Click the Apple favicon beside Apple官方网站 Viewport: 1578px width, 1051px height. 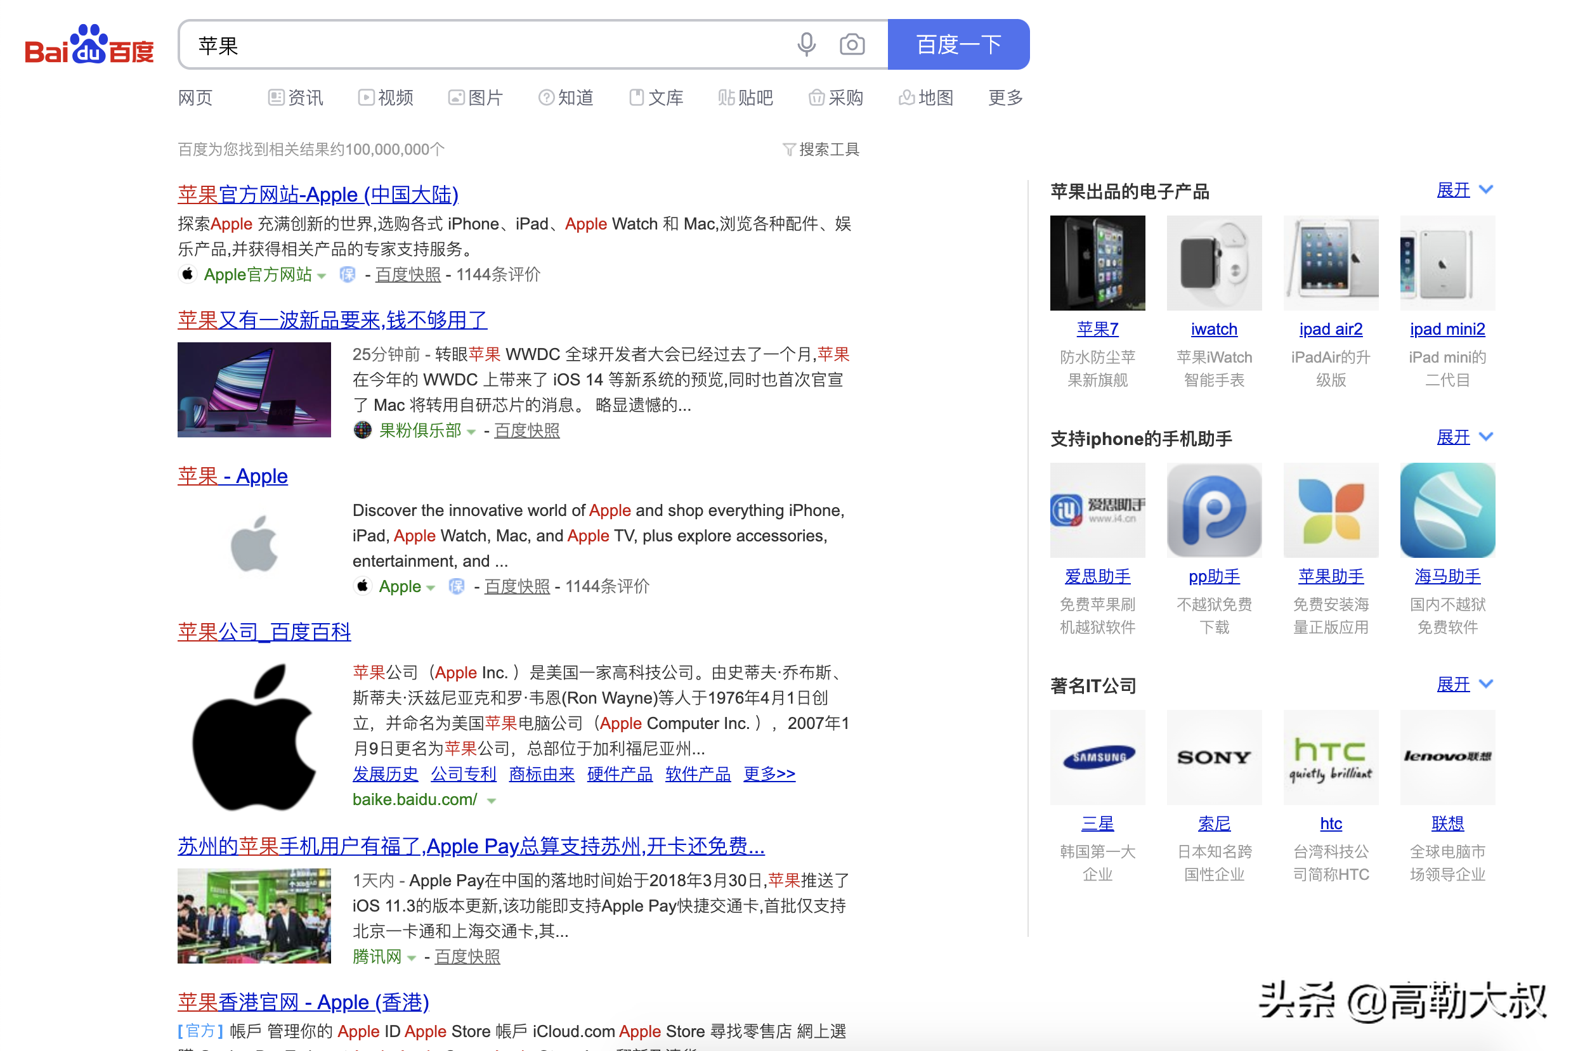[x=188, y=274]
